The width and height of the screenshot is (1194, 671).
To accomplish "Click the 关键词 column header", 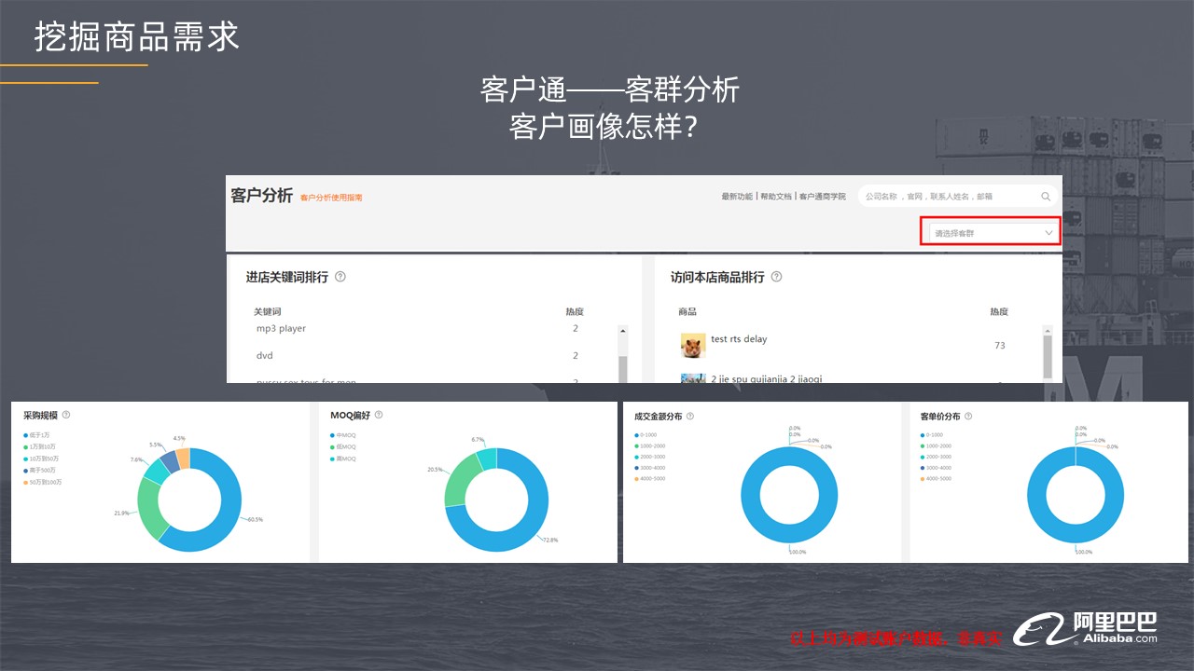I will (267, 311).
